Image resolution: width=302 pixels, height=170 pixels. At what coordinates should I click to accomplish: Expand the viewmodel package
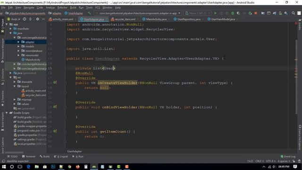(18, 55)
